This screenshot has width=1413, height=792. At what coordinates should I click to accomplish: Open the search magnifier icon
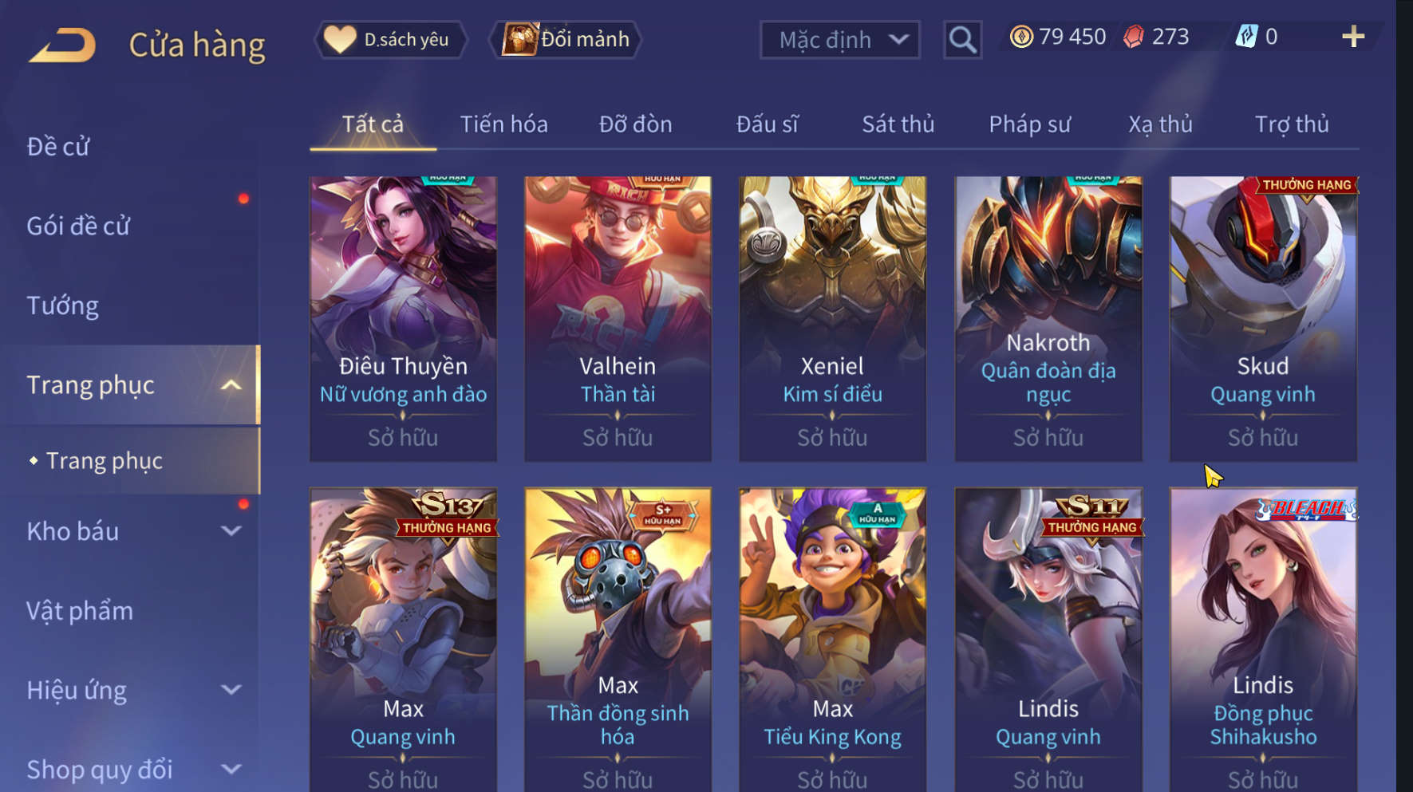(962, 40)
